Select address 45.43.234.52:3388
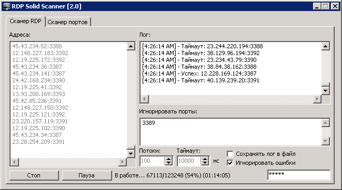The width and height of the screenshot is (342, 190). [x=37, y=46]
